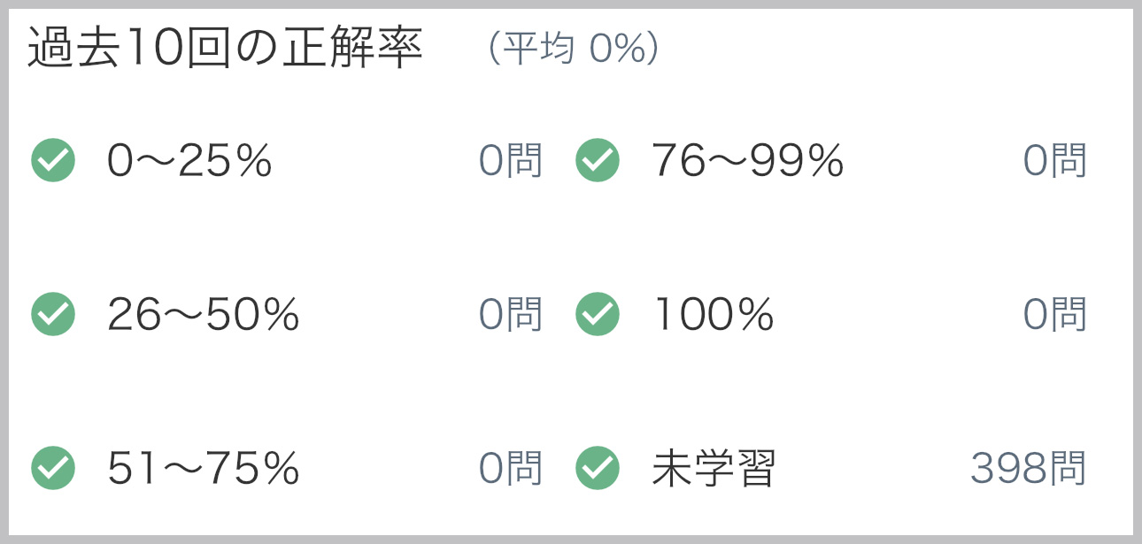Viewport: 1142px width, 544px height.
Task: Click the (平均 0%) average text
Action: [573, 51]
